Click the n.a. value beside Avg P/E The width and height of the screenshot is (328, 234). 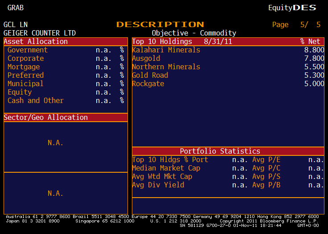316,159
